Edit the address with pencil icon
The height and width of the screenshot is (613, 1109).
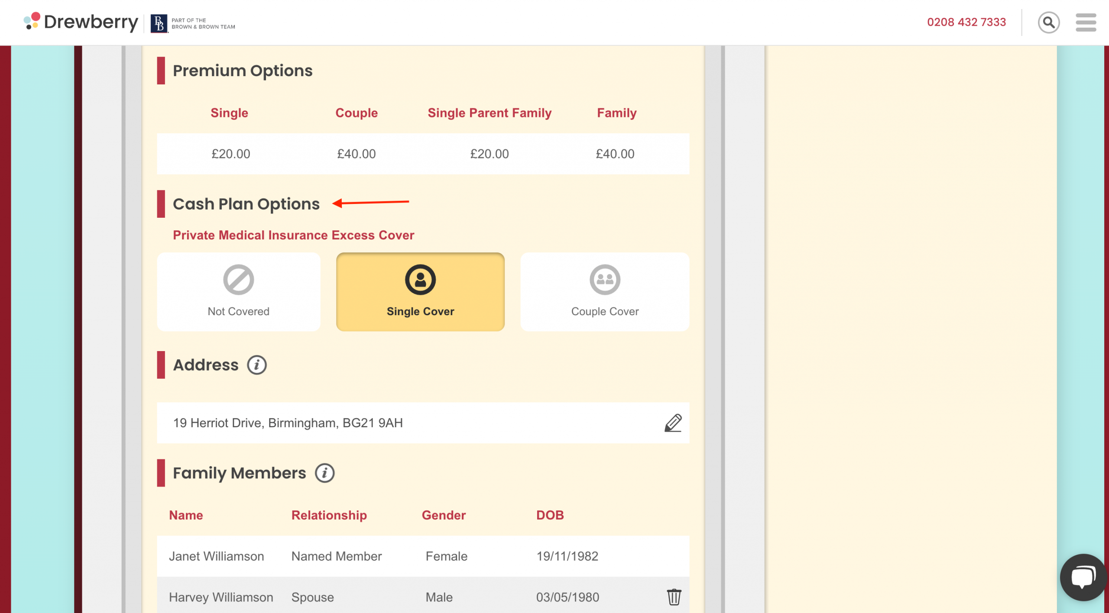tap(673, 423)
